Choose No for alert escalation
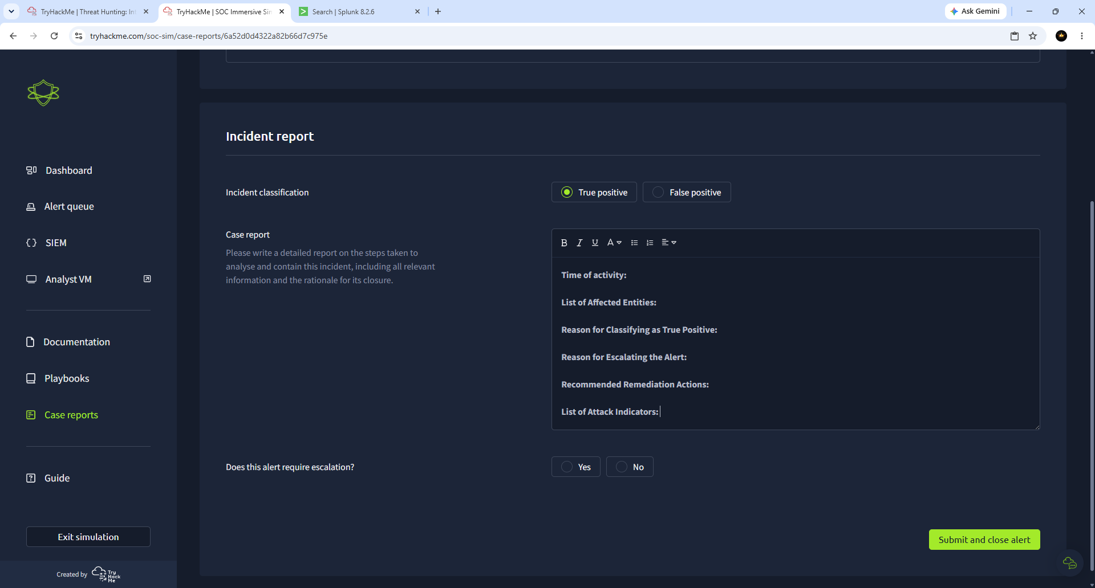 630,467
